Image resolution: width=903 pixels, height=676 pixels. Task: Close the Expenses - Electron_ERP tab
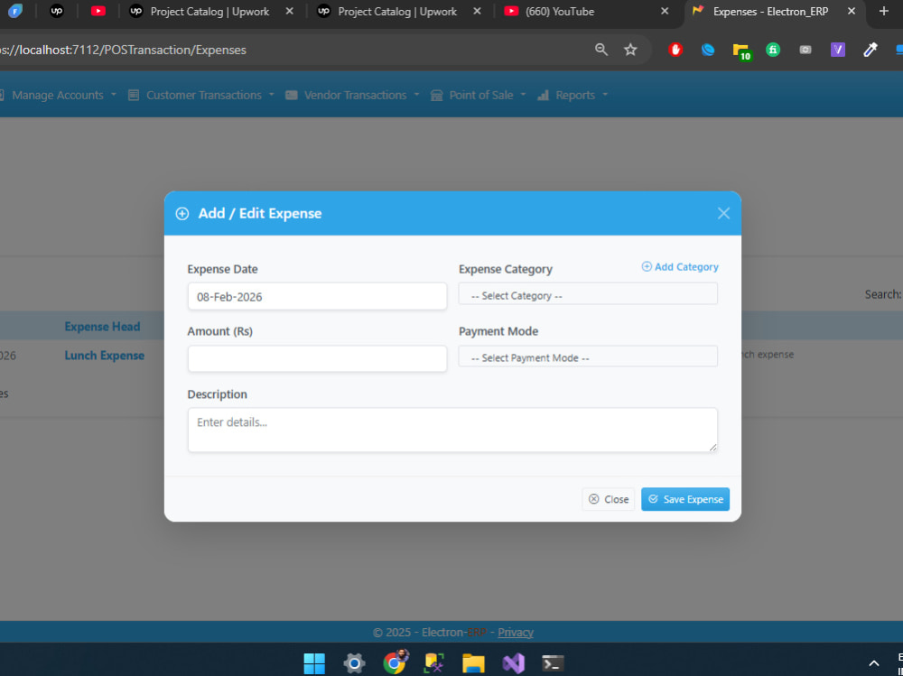click(x=852, y=11)
